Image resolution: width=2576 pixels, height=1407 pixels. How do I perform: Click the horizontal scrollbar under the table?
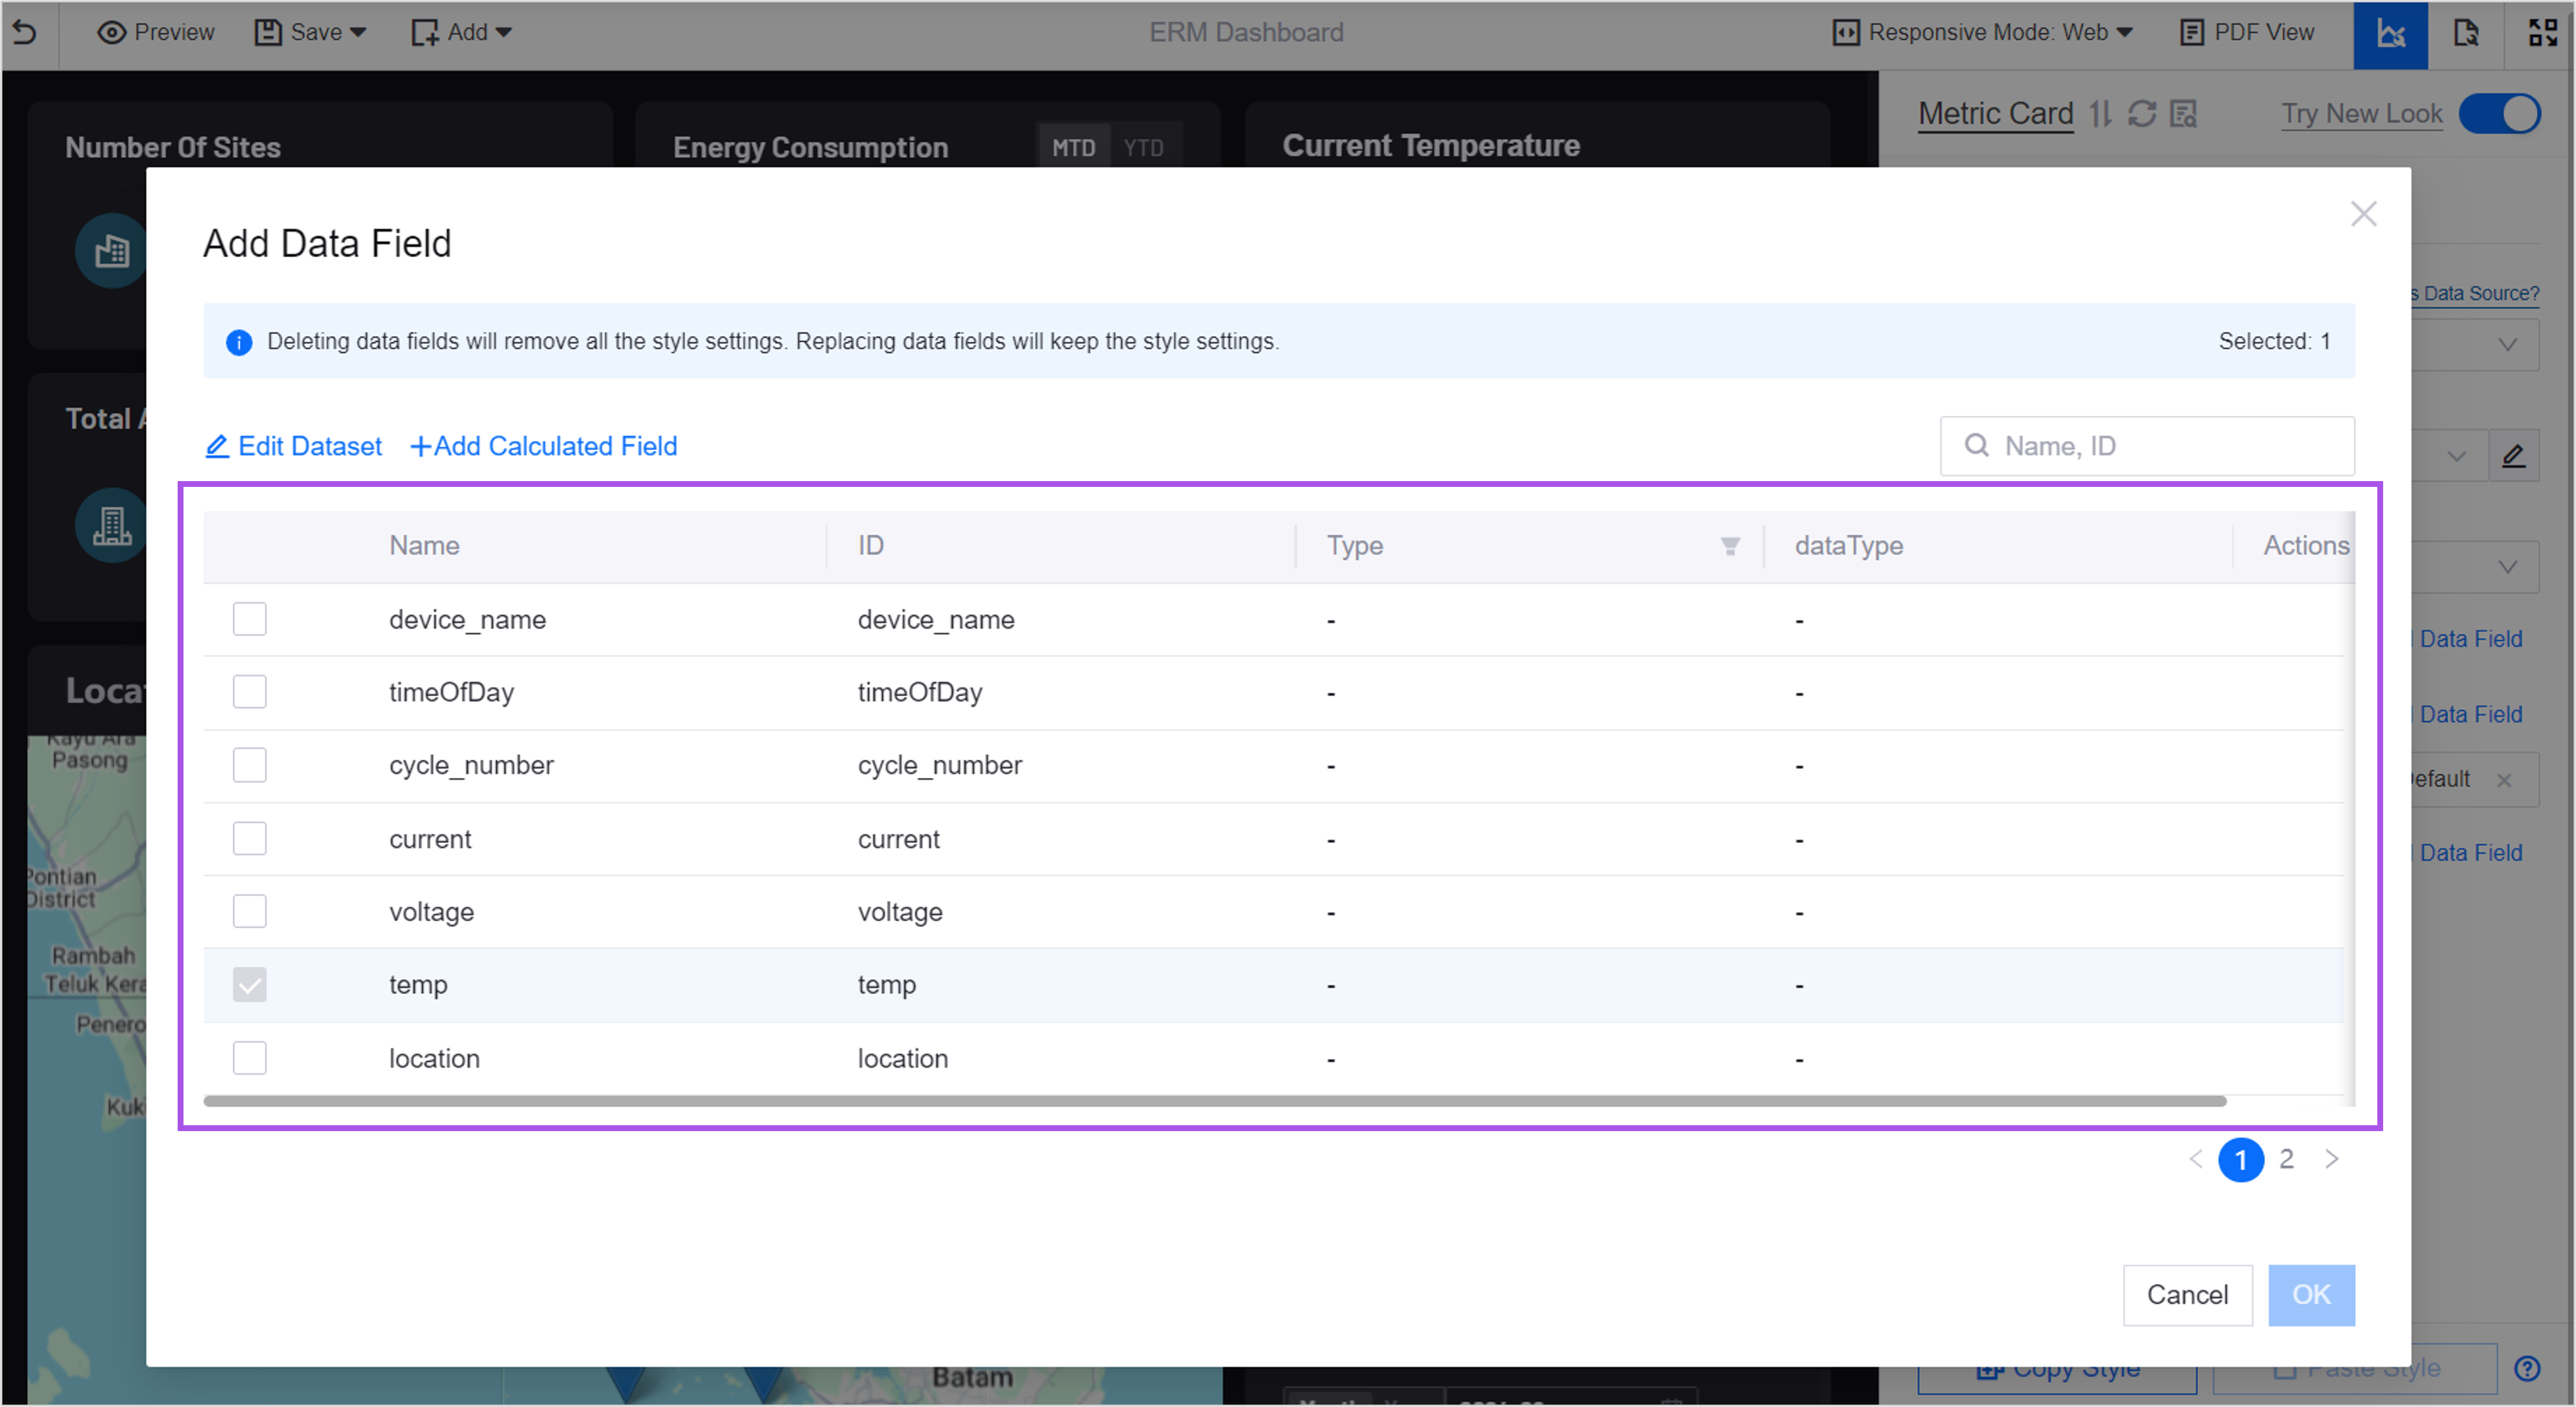1214,1101
